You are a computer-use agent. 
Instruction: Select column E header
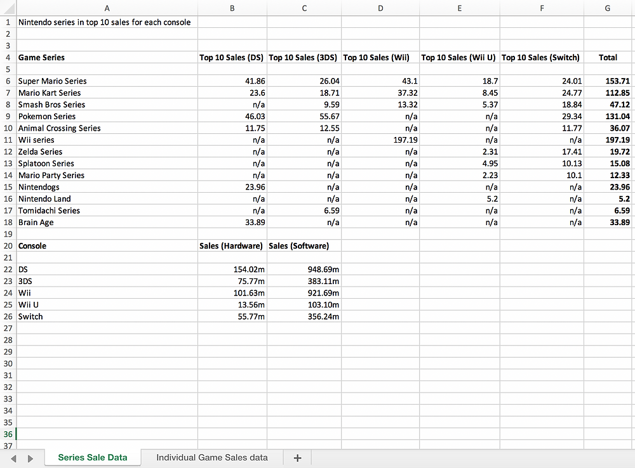[x=460, y=8]
